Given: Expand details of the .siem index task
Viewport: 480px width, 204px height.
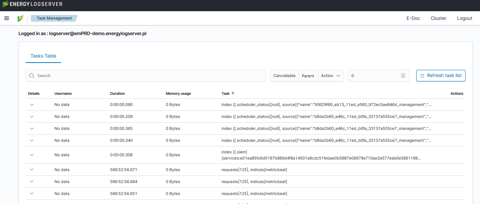Looking at the screenshot, I should (x=32, y=155).
